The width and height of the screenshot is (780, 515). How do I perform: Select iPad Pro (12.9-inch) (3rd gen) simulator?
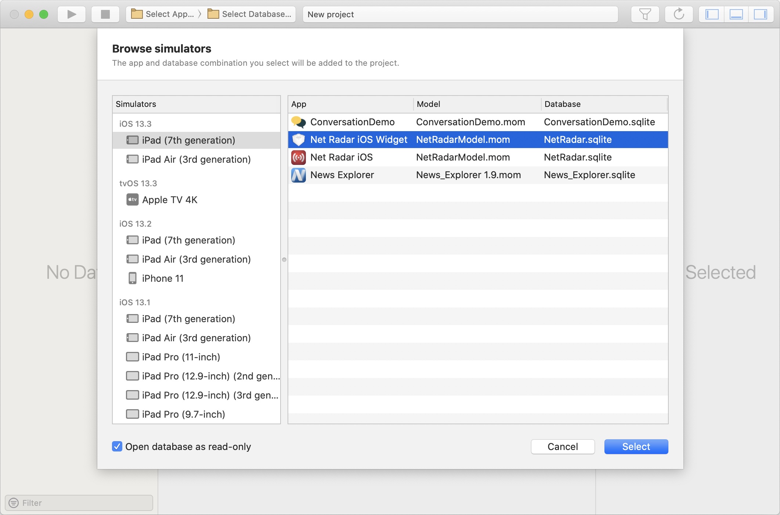[196, 395]
